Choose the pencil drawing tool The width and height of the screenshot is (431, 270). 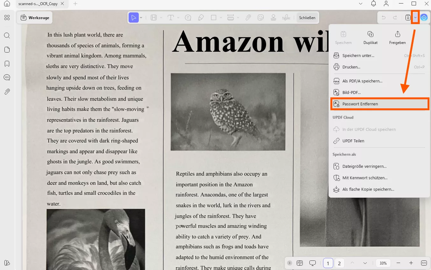201,18
